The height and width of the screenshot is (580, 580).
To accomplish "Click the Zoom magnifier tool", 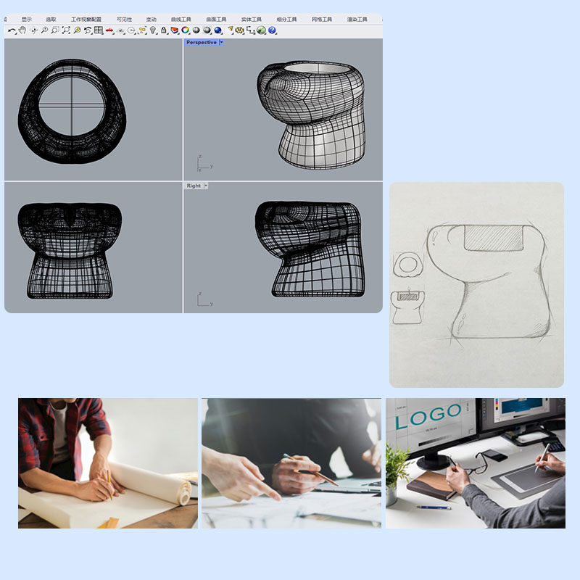I will (x=44, y=30).
